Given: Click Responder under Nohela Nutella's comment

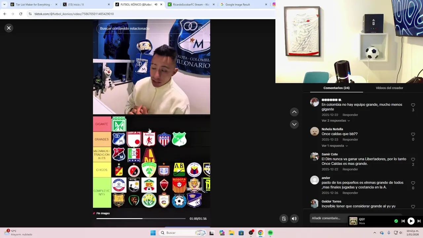Looking at the screenshot, I should pyautogui.click(x=350, y=139).
